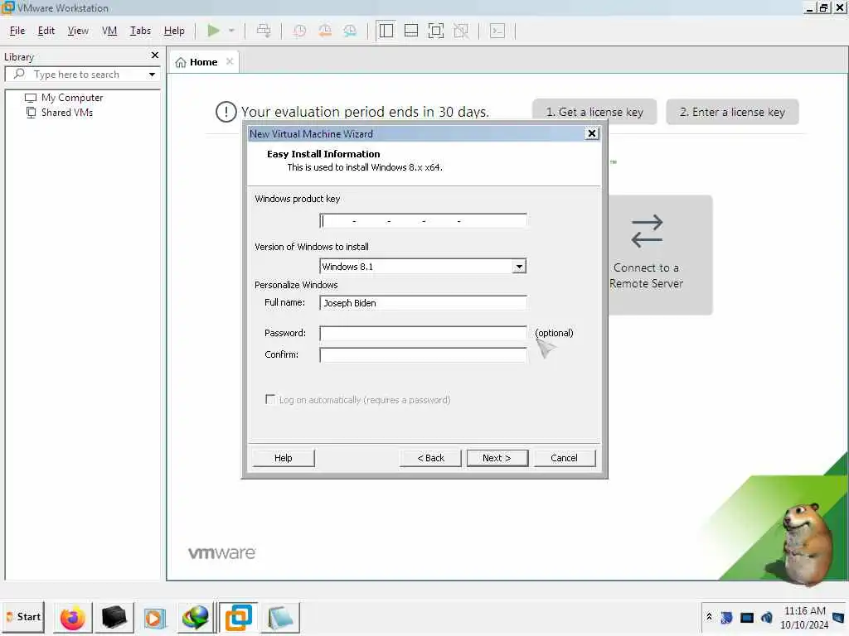Close the Home tab
This screenshot has height=636, width=849.
(x=230, y=61)
